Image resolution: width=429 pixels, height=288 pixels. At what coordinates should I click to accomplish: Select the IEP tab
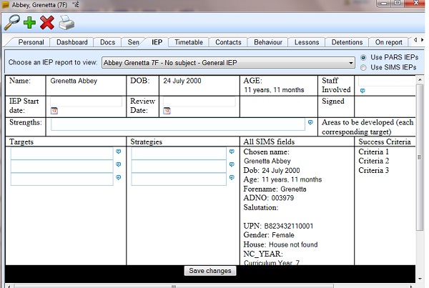tap(157, 42)
